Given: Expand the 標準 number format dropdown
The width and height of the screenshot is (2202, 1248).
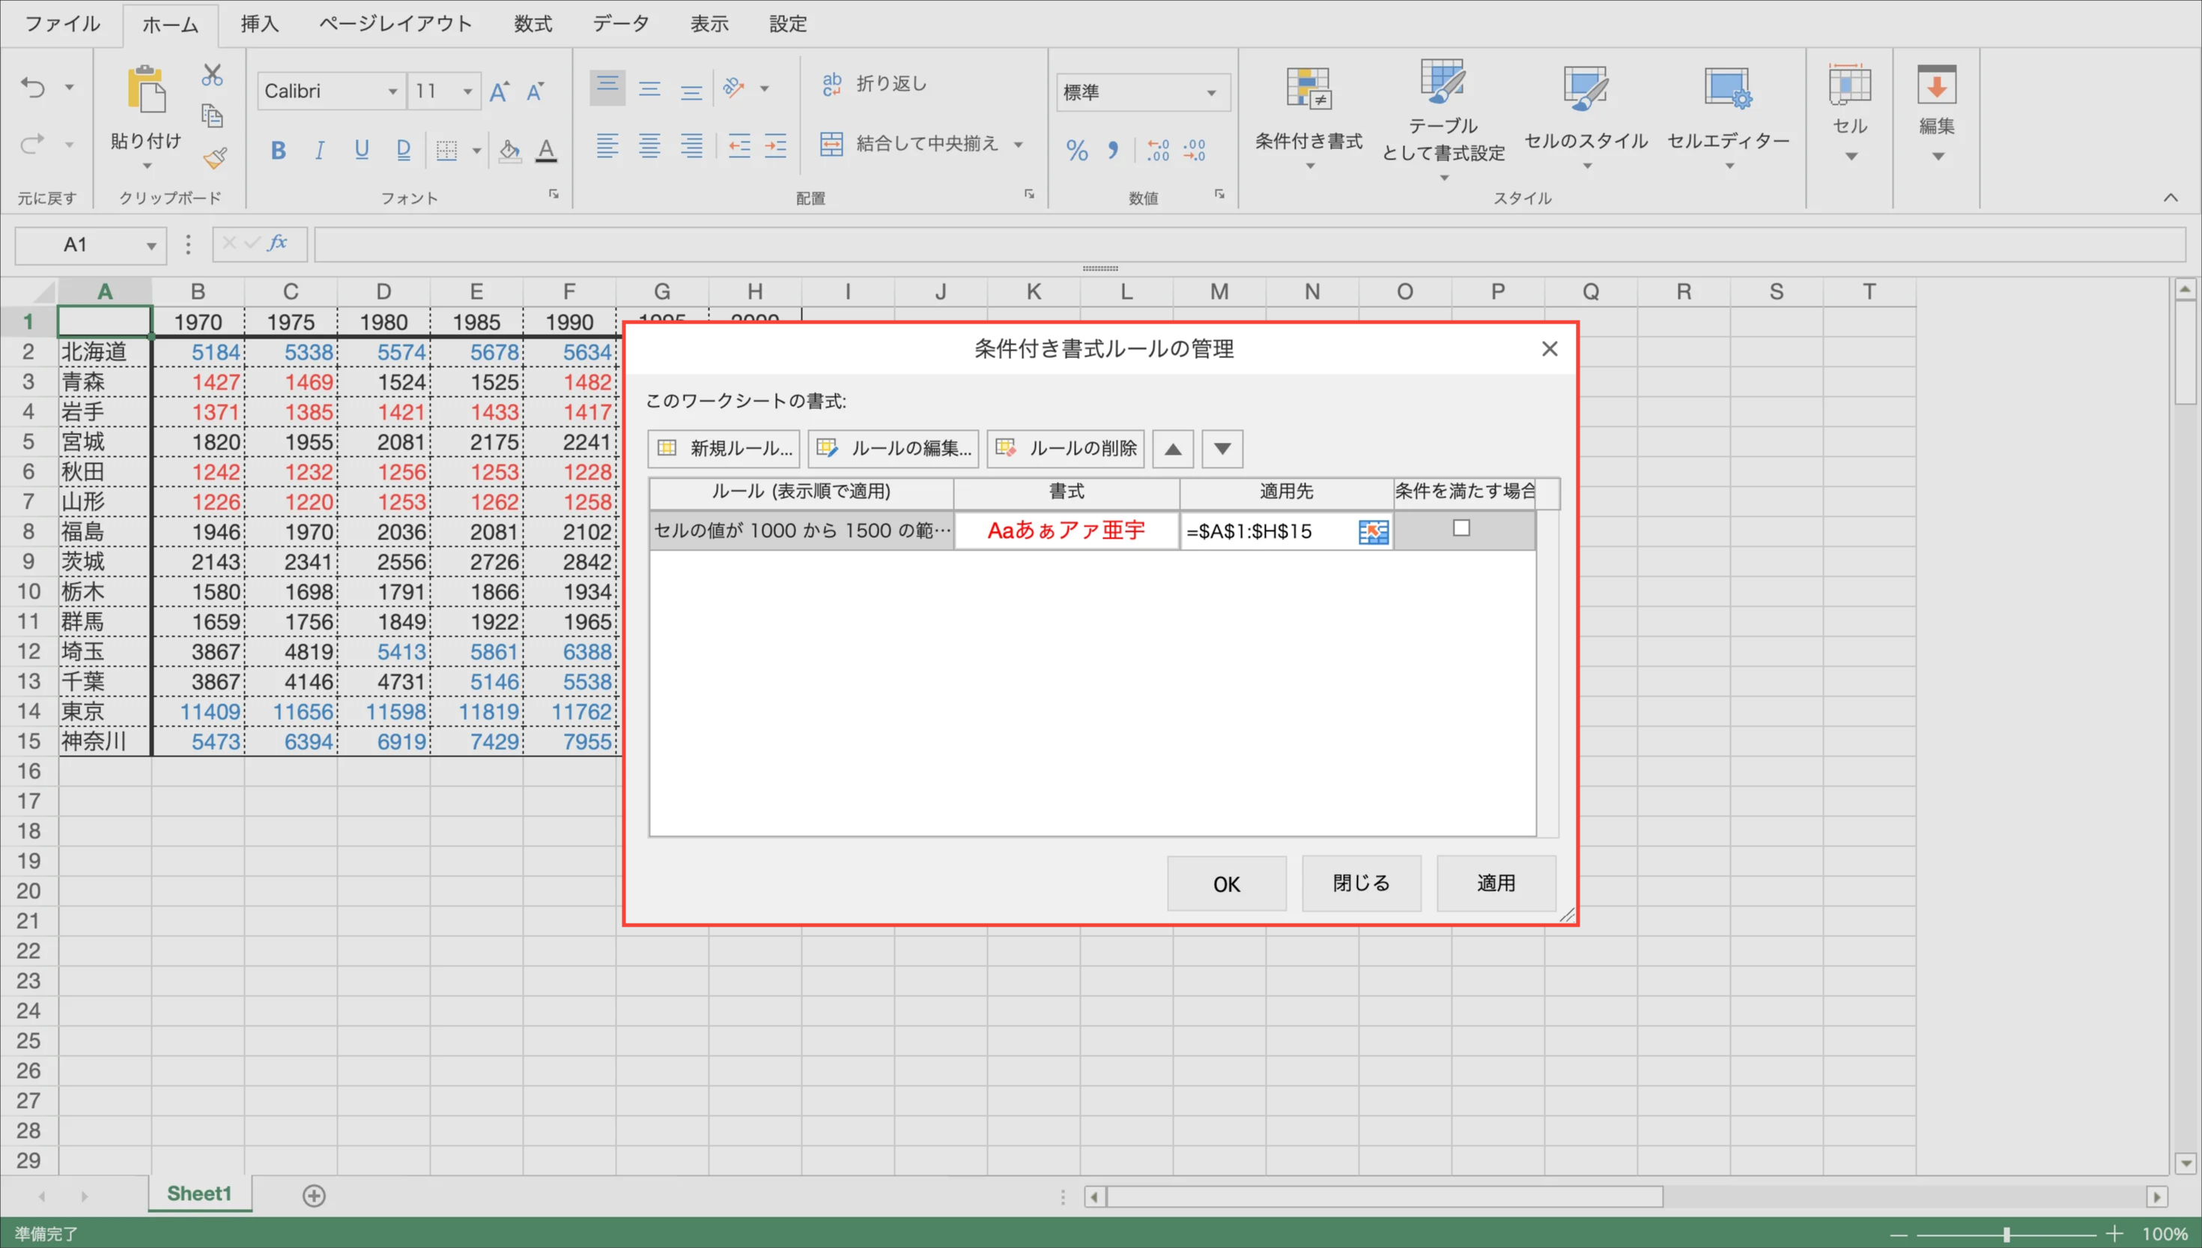Looking at the screenshot, I should (x=1210, y=93).
